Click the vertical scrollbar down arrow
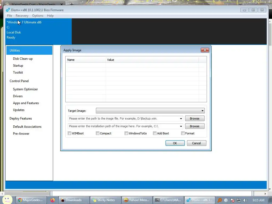 [x=270, y=189]
